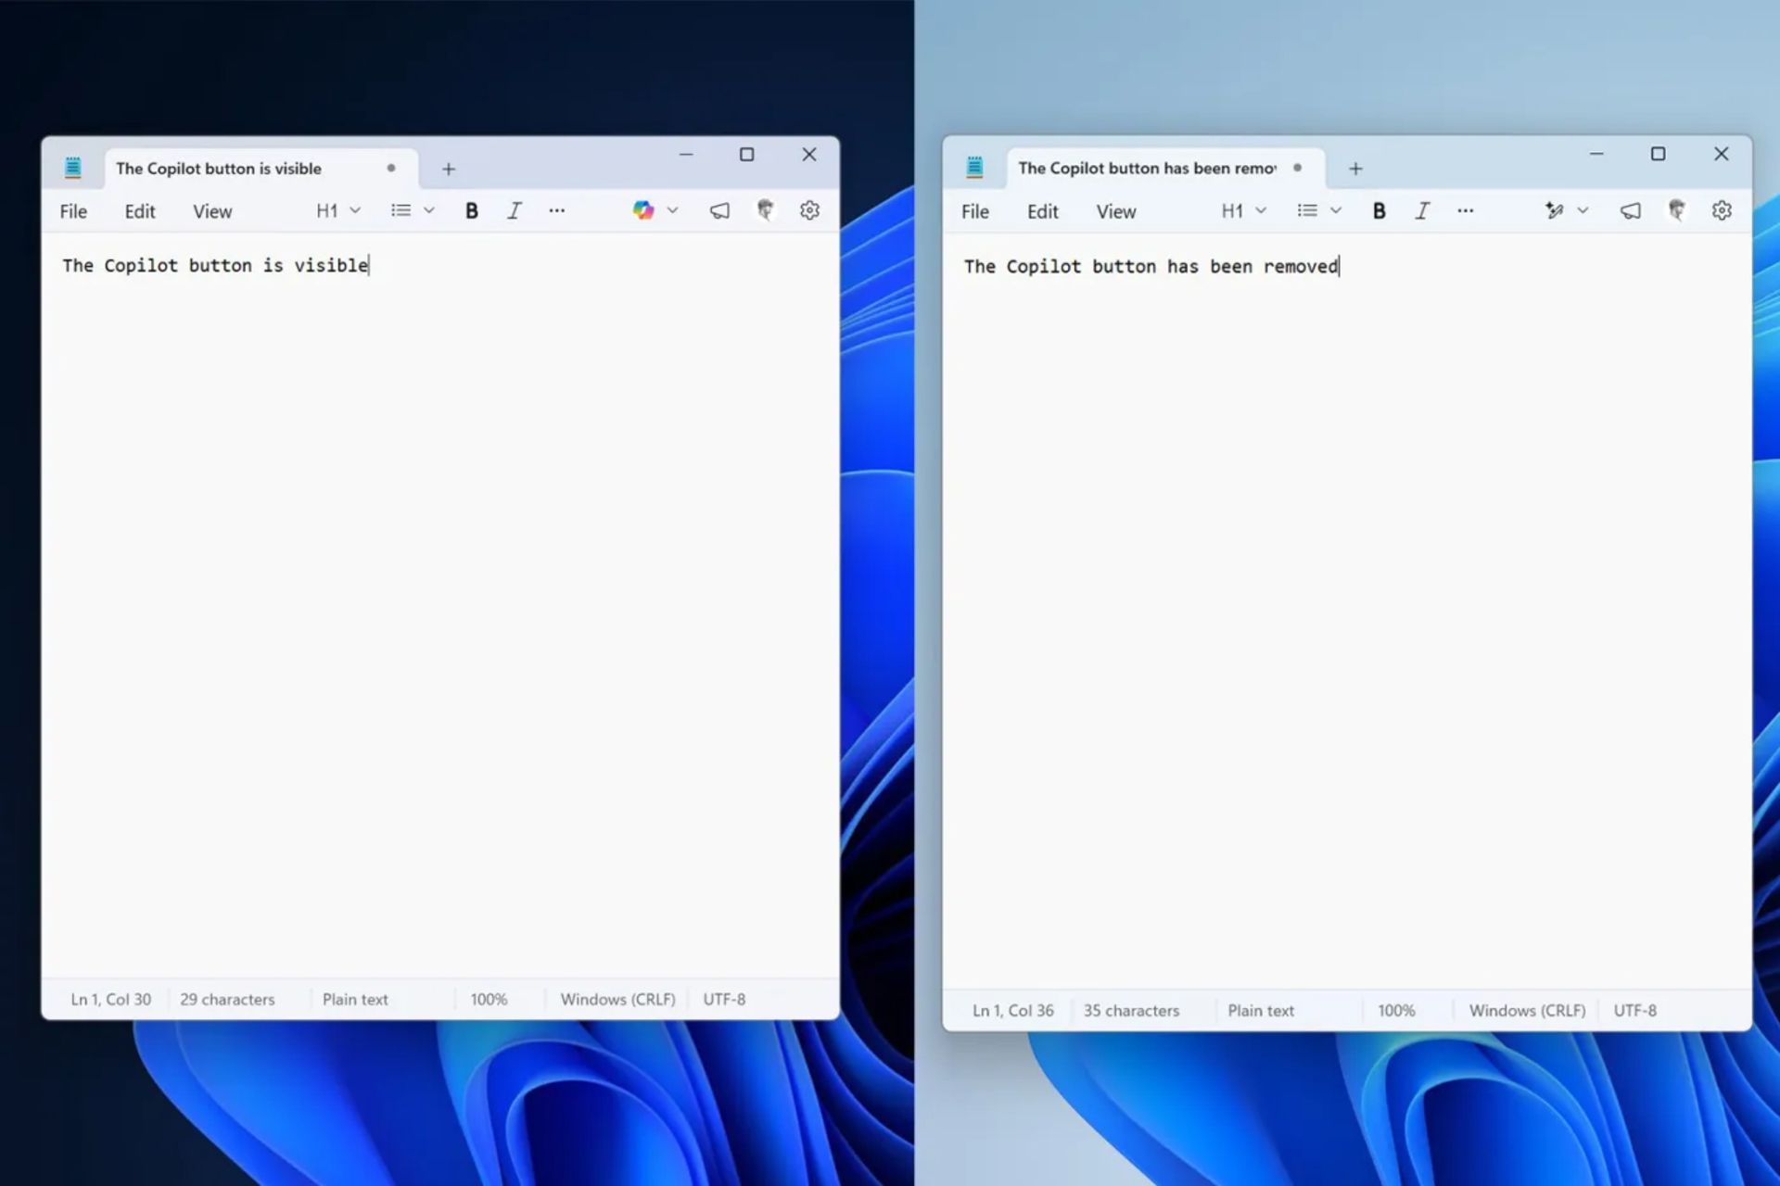Screen dimensions: 1780x1186
Task: Click the sparkle pen writing tools icon in right Notepad
Action: 1554,210
